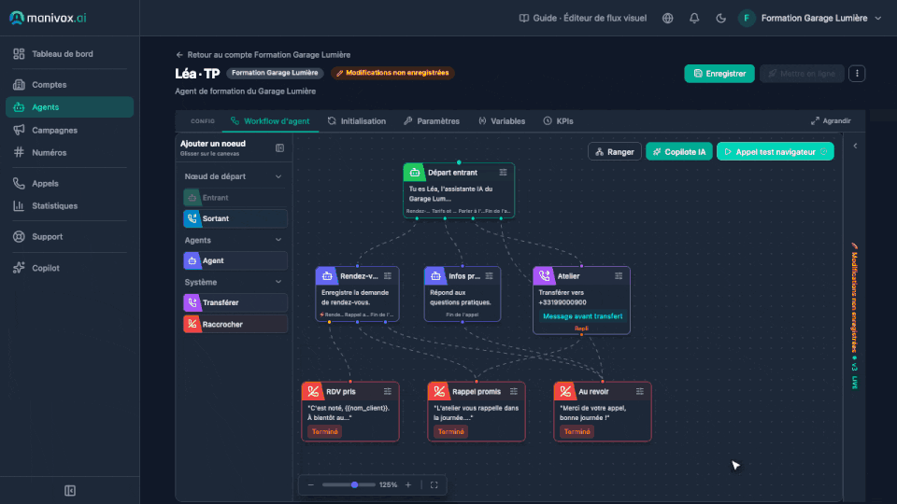Click the Rappel promis hang-up icon

point(439,391)
